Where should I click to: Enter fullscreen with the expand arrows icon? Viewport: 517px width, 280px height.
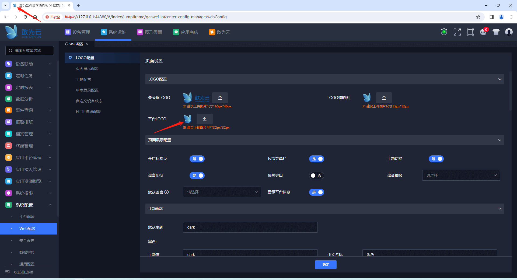click(x=457, y=32)
